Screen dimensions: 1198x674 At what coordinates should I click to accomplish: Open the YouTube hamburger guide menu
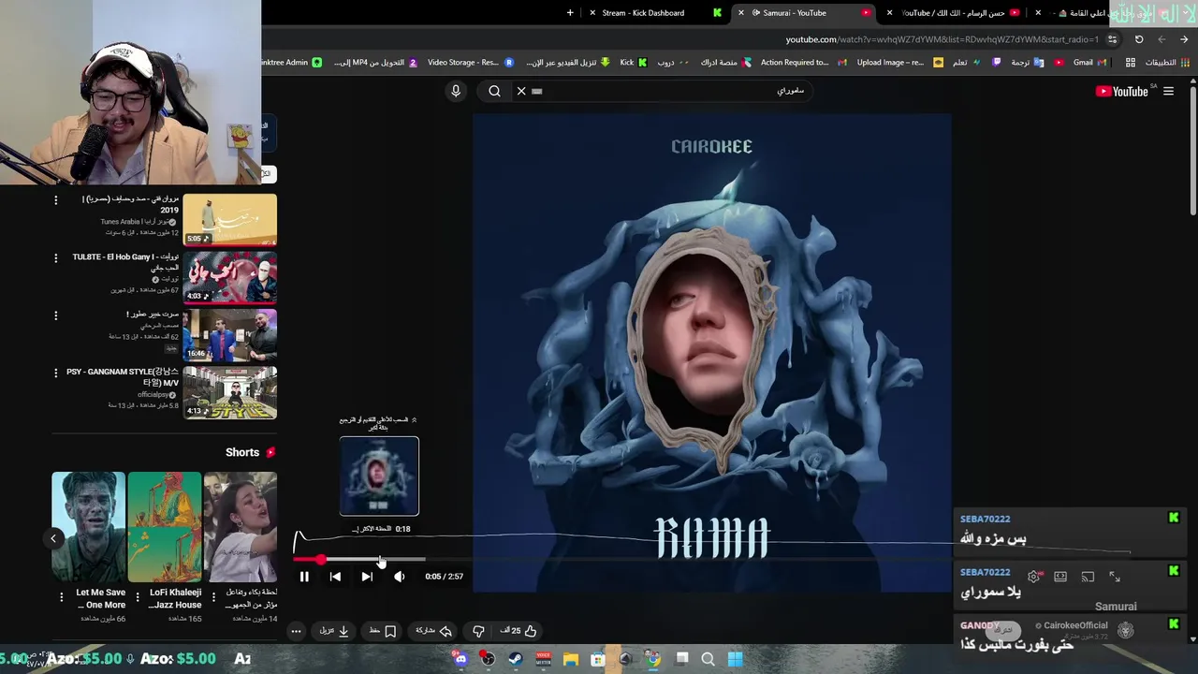1168,91
